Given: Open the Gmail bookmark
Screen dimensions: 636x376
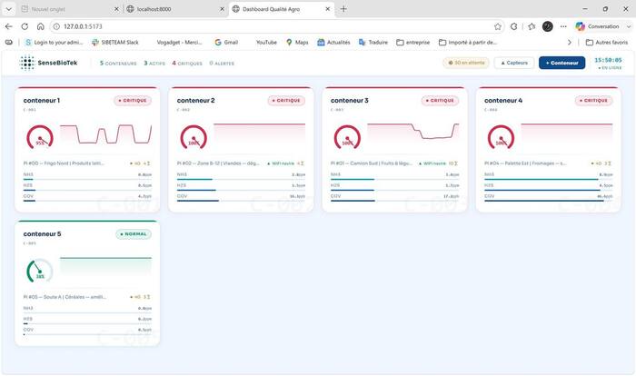Looking at the screenshot, I should pos(226,42).
